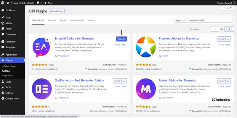Viewport: 237px width, 118px height.
Task: Install Master Addons for Elementor
Action: [224, 81]
